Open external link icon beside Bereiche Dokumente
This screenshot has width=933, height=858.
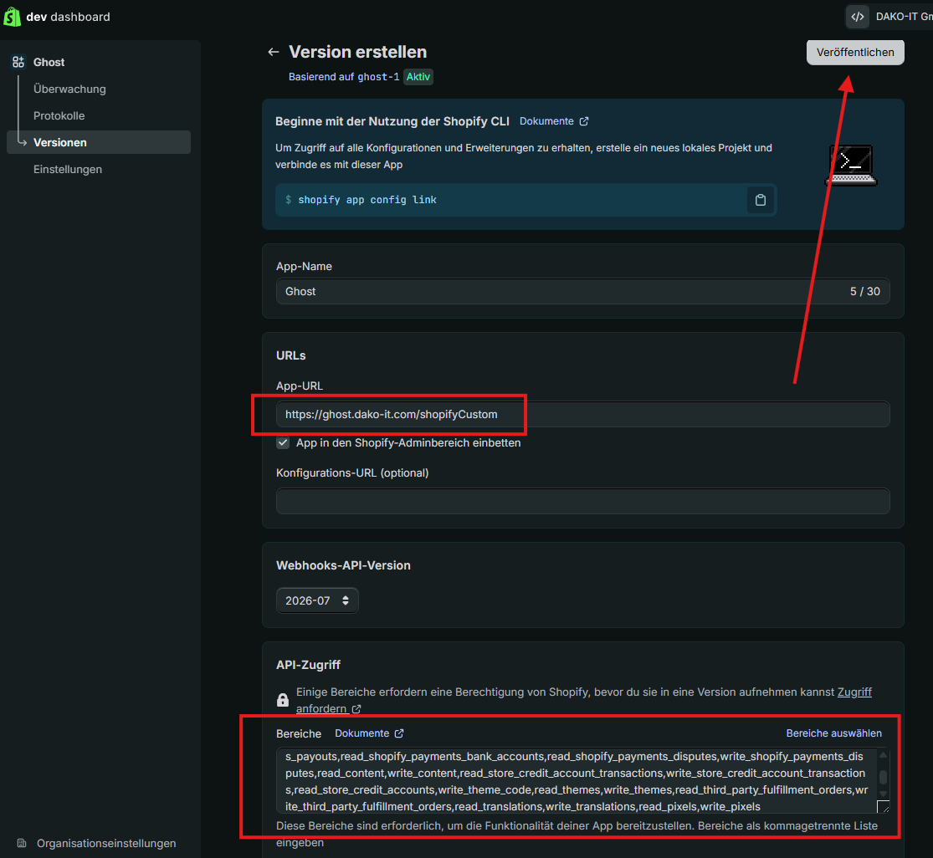pyautogui.click(x=398, y=733)
